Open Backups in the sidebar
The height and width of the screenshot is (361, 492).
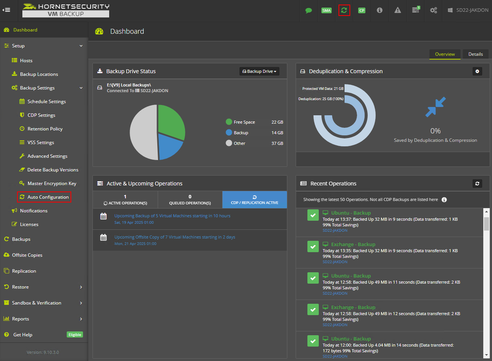tap(21, 239)
